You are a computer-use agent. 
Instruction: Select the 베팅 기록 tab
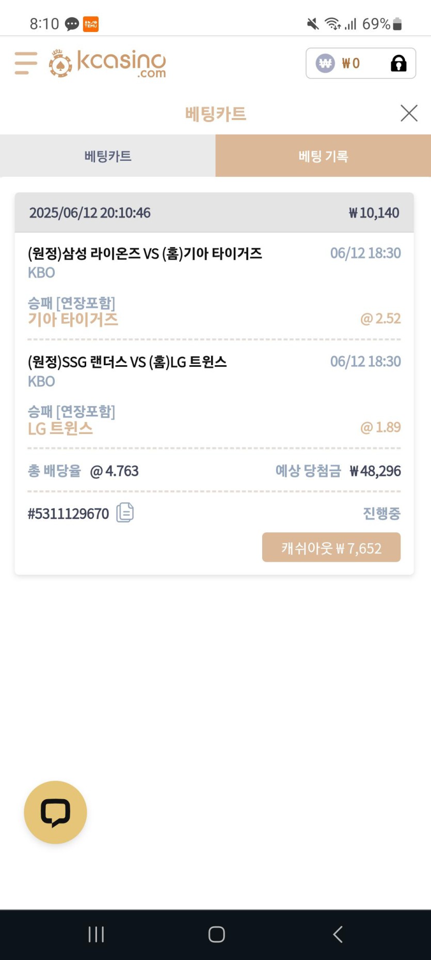(323, 156)
